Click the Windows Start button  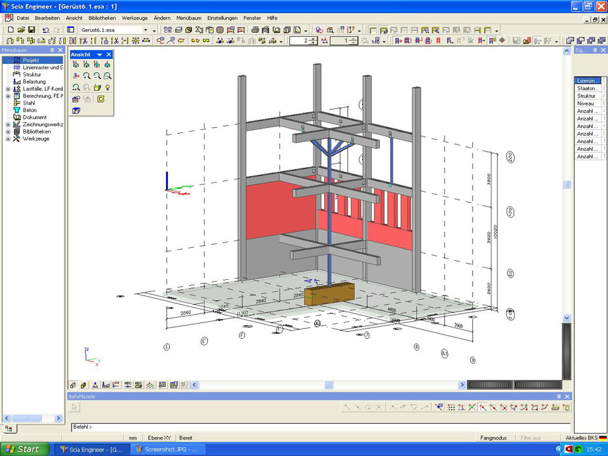[x=24, y=449]
